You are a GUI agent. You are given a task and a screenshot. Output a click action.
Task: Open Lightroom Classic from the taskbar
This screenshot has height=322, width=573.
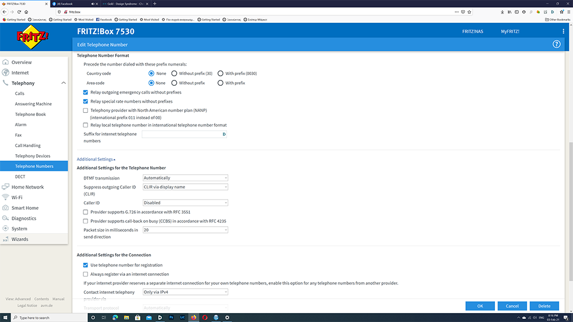(x=183, y=317)
